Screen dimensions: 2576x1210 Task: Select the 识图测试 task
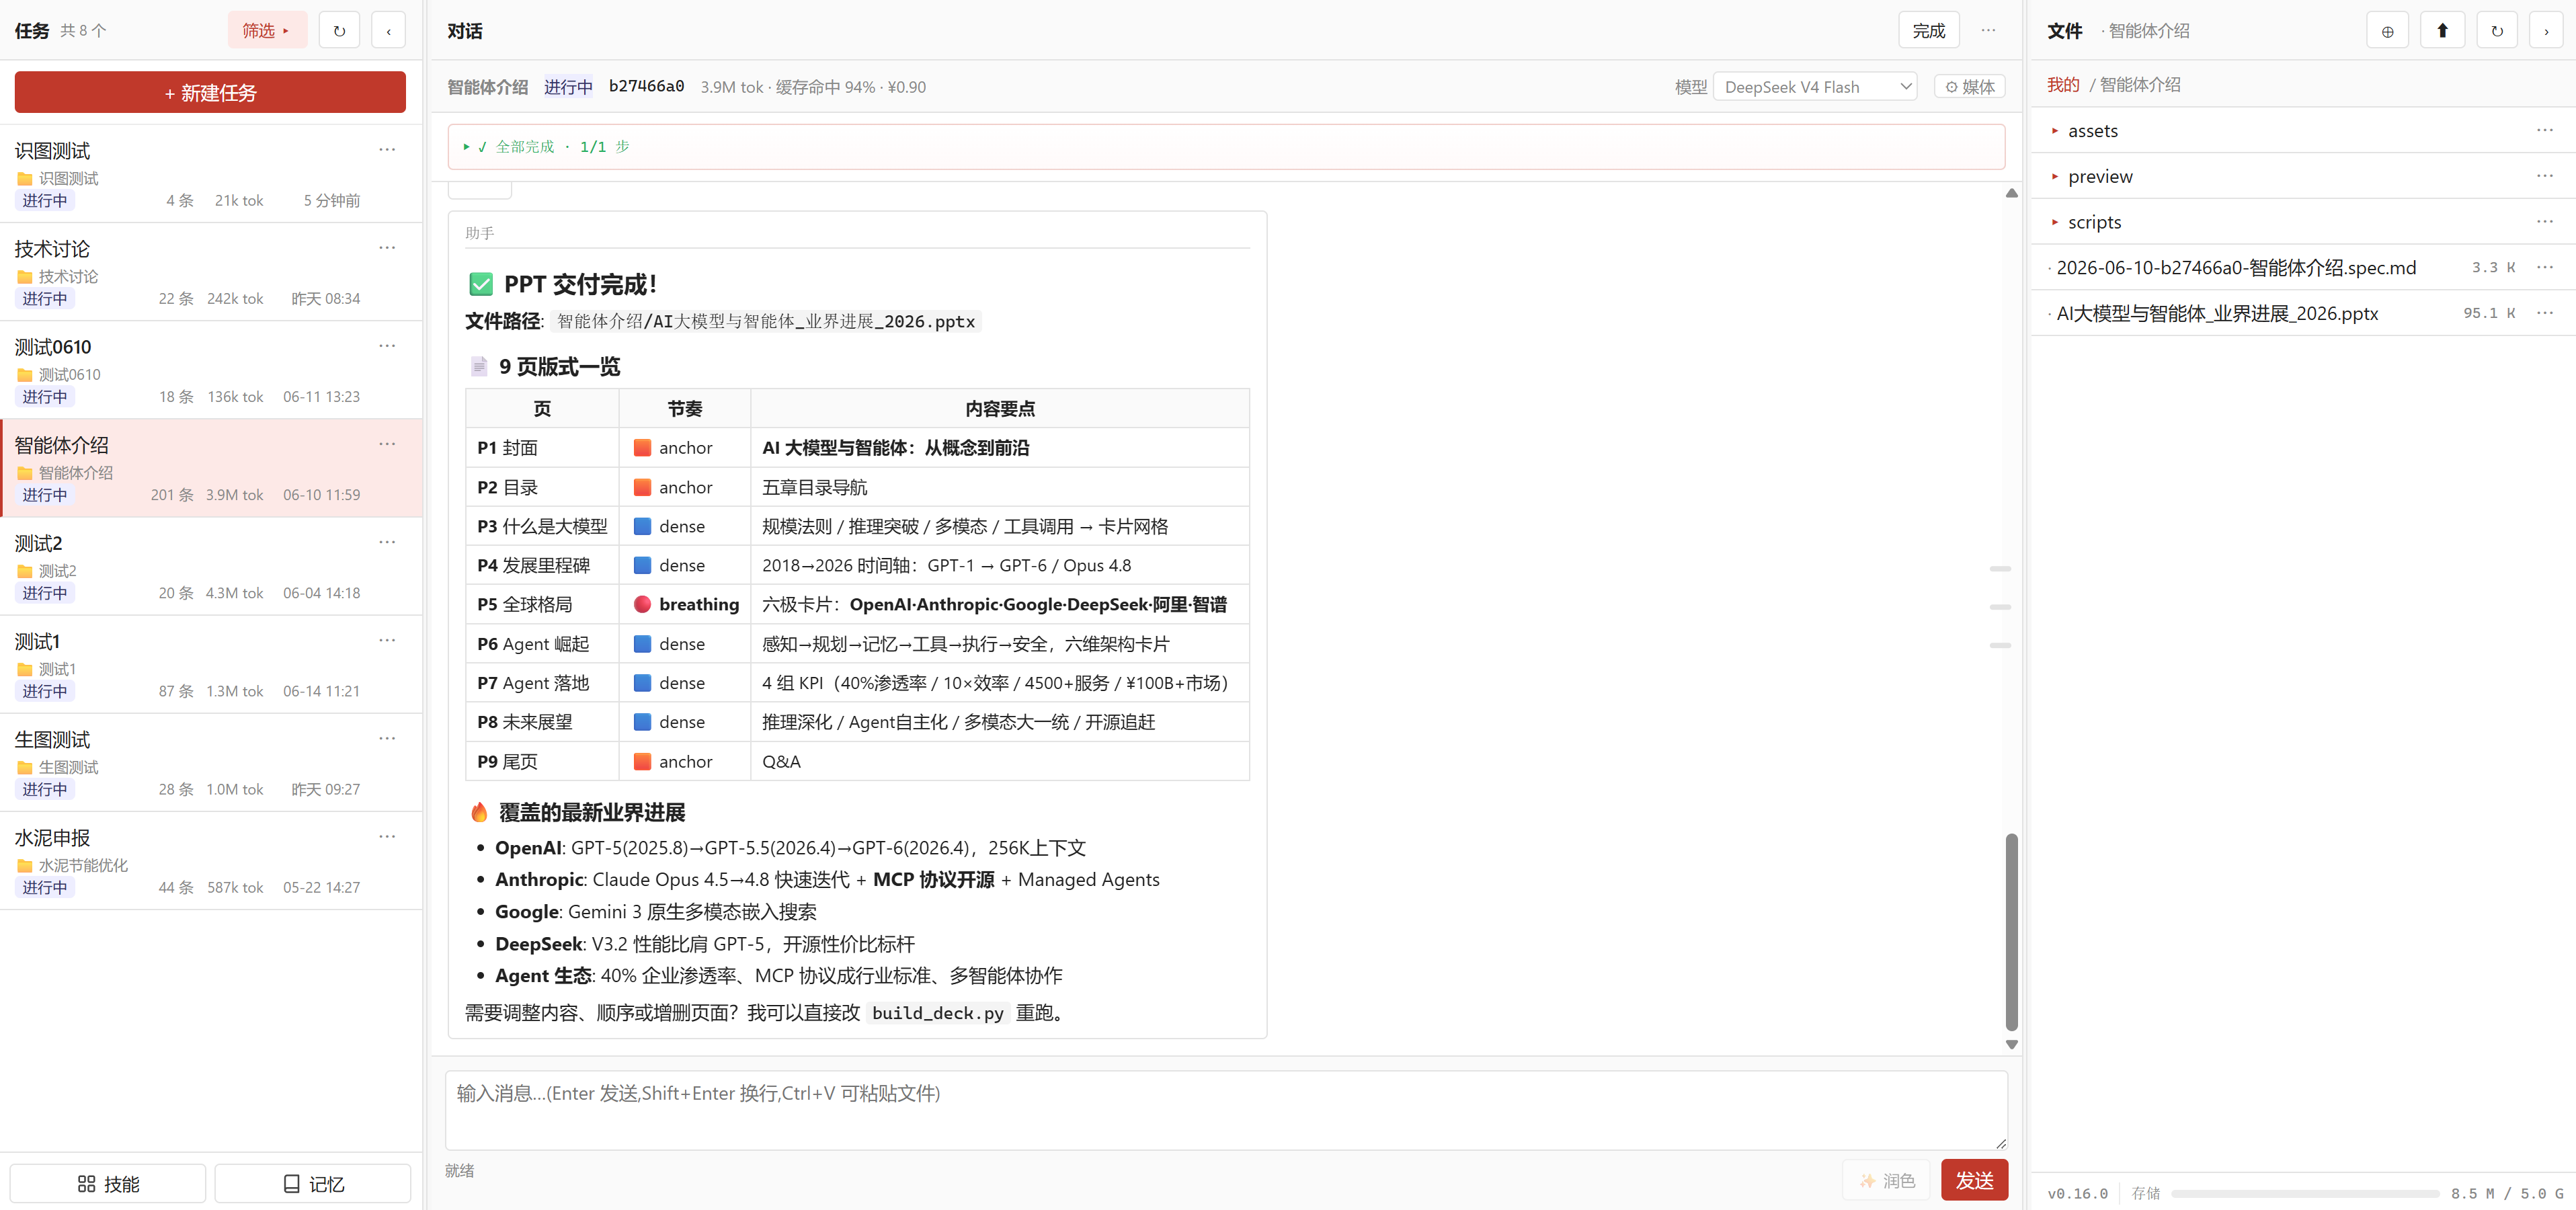(210, 174)
